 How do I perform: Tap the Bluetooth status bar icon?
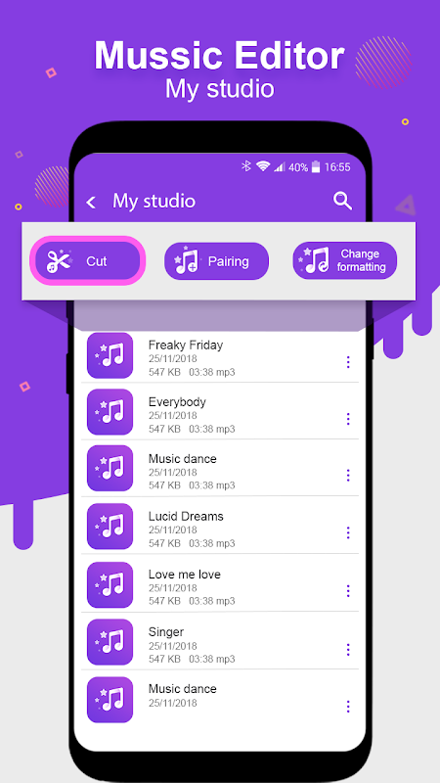click(246, 166)
